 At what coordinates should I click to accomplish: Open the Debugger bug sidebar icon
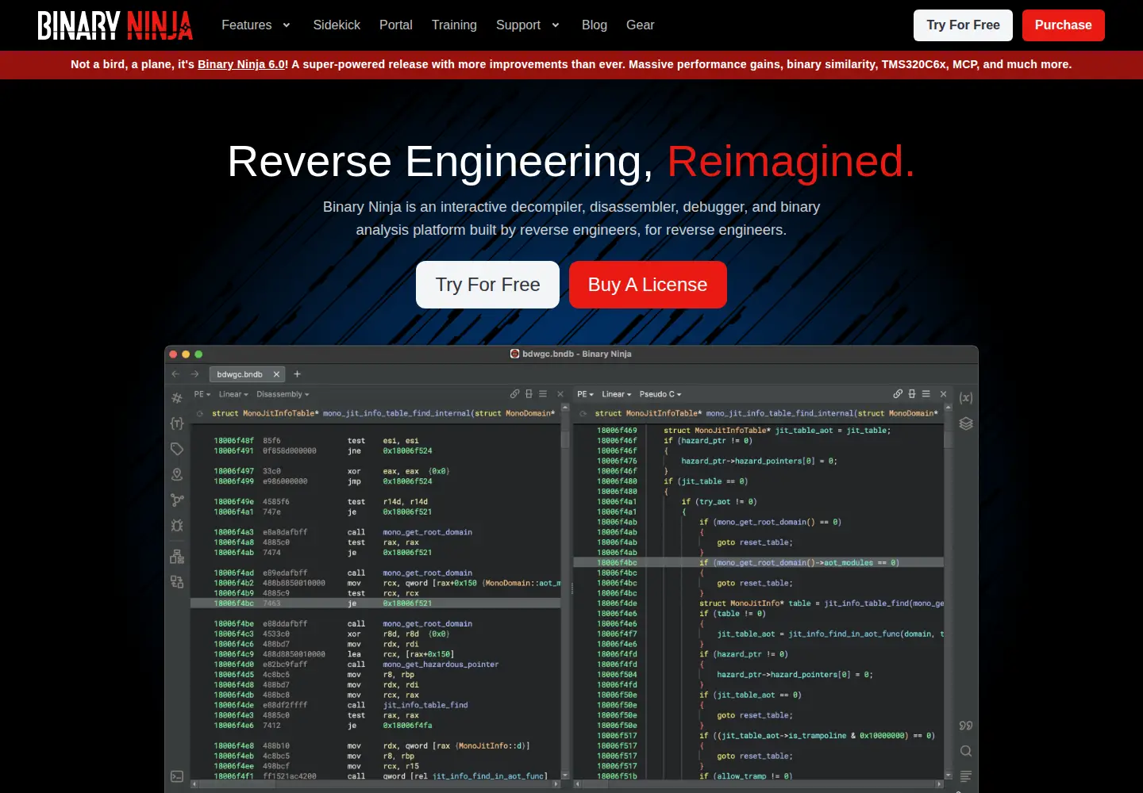[177, 525]
